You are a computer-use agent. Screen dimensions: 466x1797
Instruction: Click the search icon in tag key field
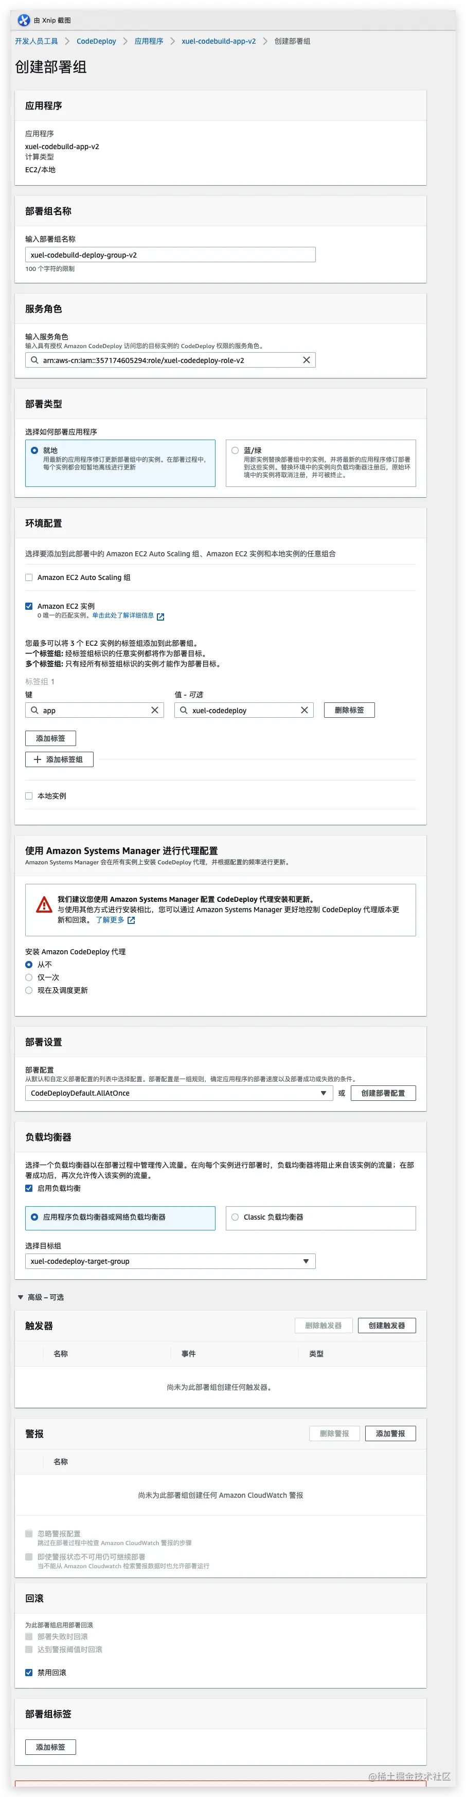click(35, 710)
